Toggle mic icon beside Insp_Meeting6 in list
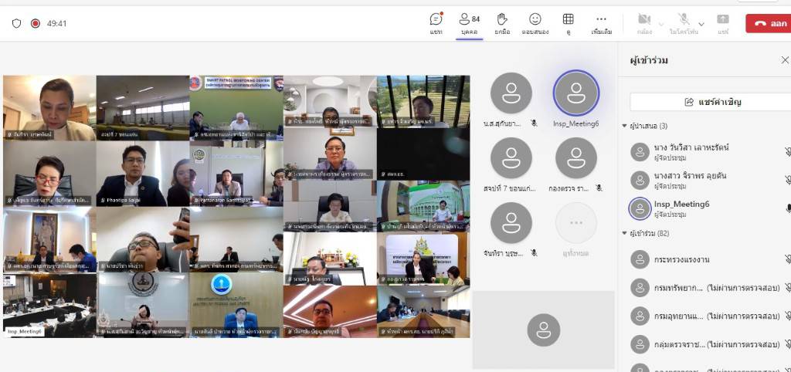Viewport: 791px width, 372px height. pos(787,208)
